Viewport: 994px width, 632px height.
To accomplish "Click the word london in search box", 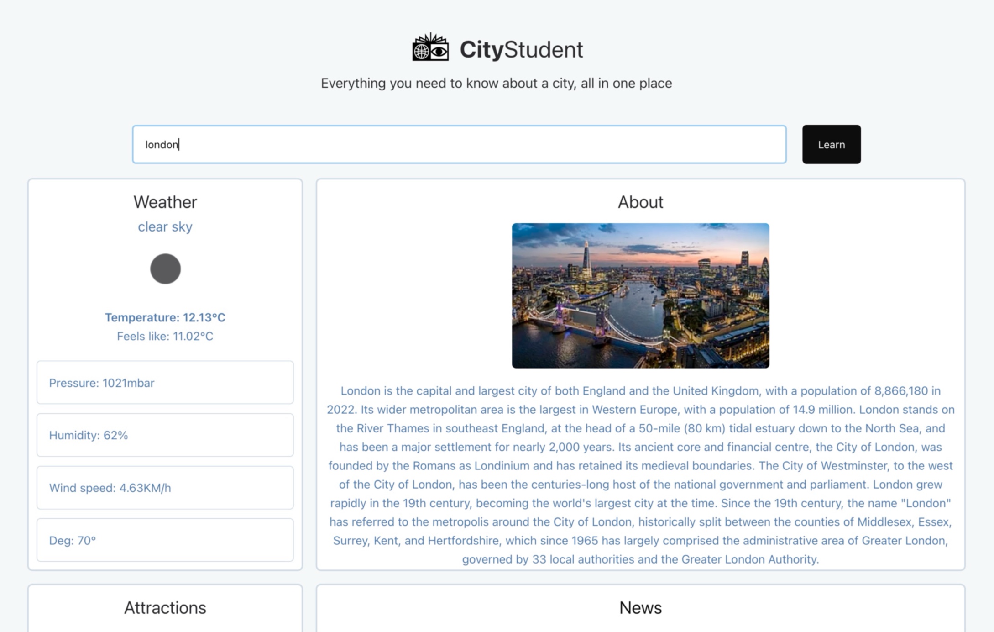I will (x=162, y=145).
